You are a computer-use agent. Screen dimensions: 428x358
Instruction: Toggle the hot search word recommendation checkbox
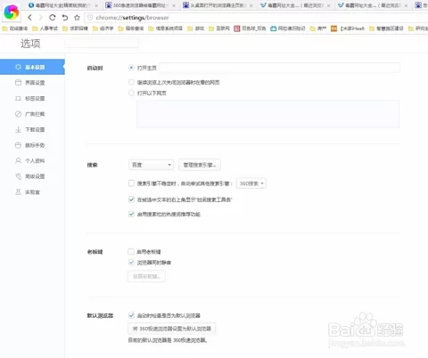[131, 214]
